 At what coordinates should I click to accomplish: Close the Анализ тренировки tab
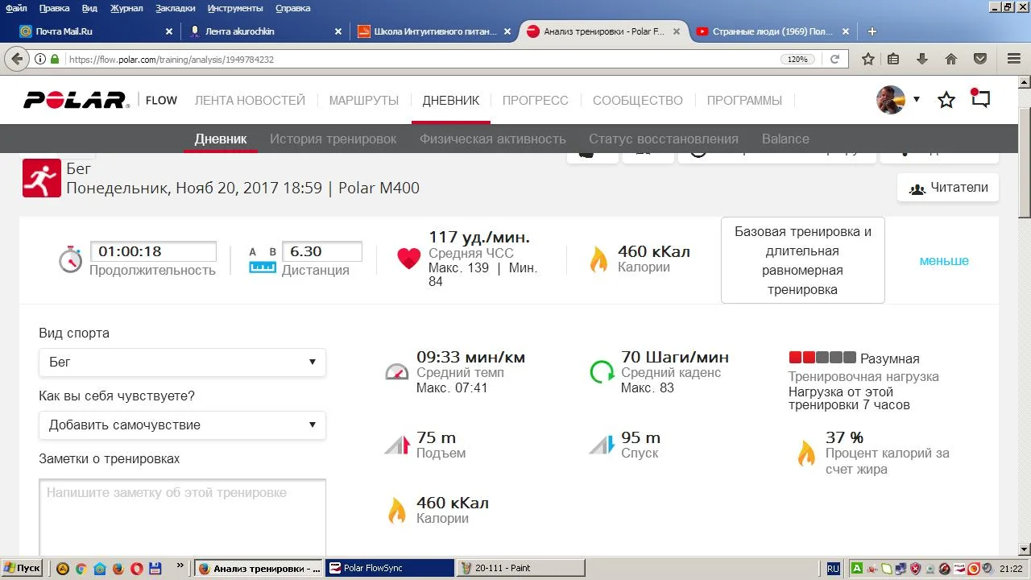[x=676, y=32]
